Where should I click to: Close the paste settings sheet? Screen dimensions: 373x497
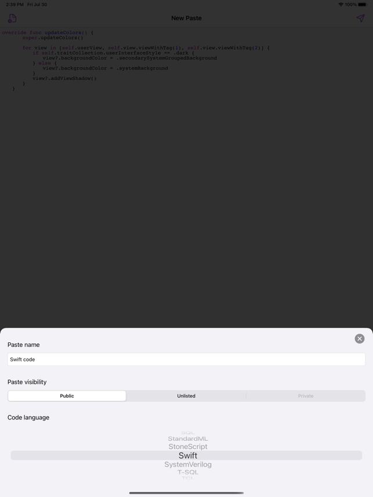coord(359,338)
